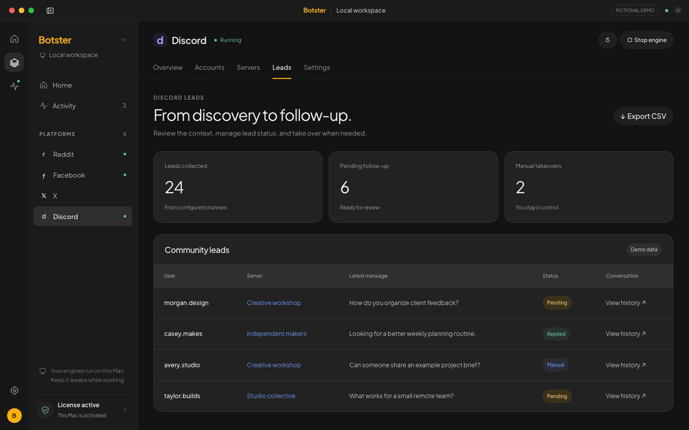Click the Replied status badge
This screenshot has height=430, width=689.
pos(556,334)
